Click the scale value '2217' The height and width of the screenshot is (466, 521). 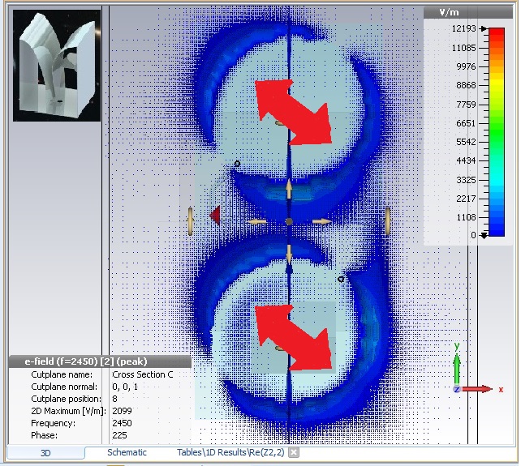click(466, 199)
